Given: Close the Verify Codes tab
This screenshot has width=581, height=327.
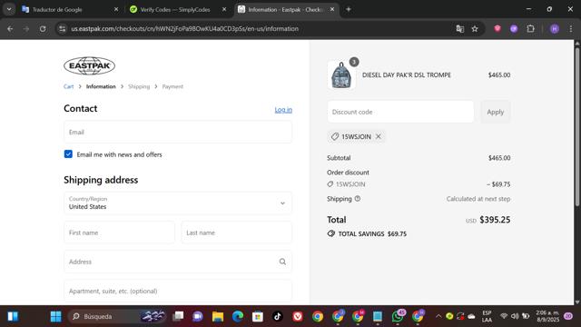Looking at the screenshot, I should pos(224,10).
